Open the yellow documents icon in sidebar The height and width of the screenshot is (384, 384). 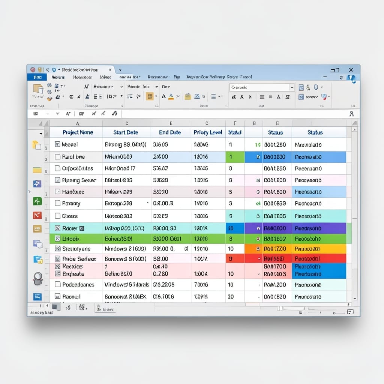pyautogui.click(x=37, y=145)
